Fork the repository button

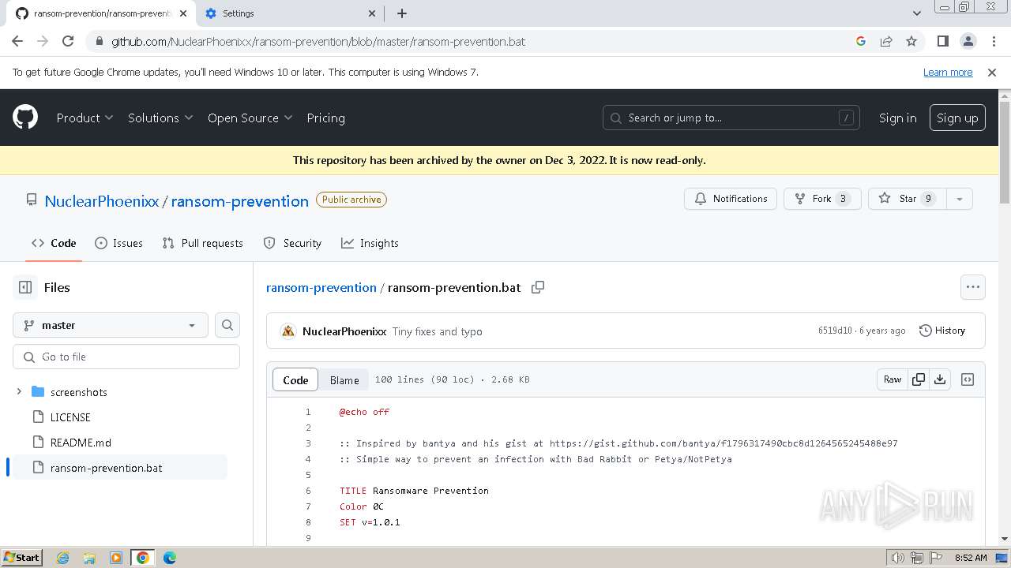822,199
